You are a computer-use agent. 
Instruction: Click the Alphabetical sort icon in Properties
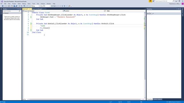(150, 14)
